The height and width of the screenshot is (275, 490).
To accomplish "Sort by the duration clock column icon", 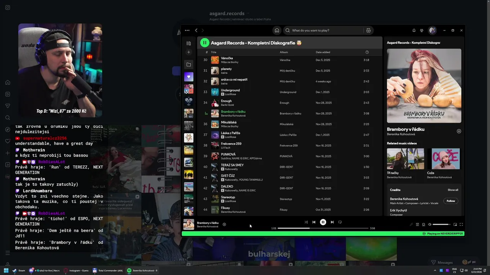I will coord(367,52).
